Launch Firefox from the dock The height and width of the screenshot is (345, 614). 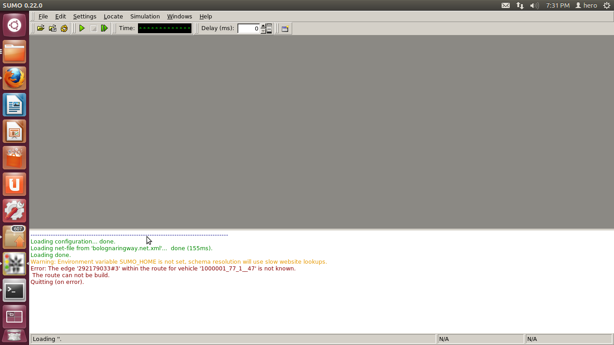point(14,79)
